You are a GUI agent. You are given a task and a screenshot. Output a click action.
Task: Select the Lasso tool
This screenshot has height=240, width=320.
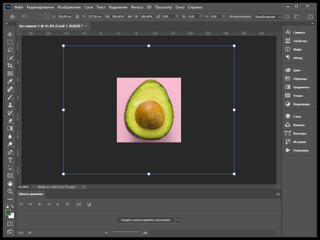pyautogui.click(x=10, y=50)
